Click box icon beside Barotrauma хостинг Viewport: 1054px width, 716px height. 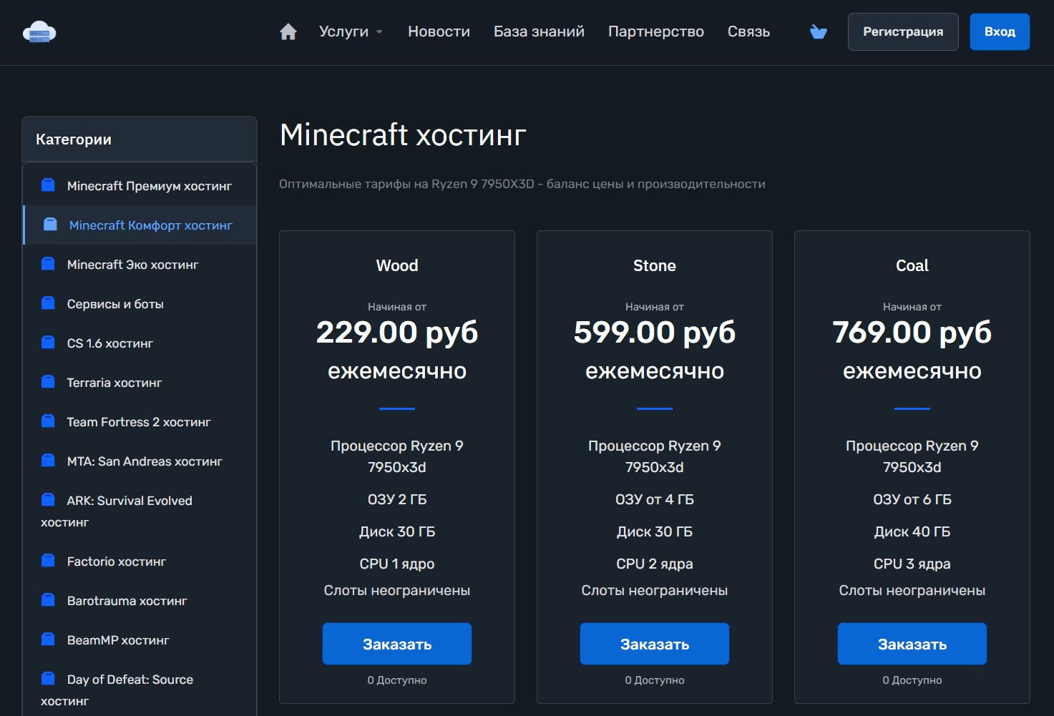pos(48,600)
